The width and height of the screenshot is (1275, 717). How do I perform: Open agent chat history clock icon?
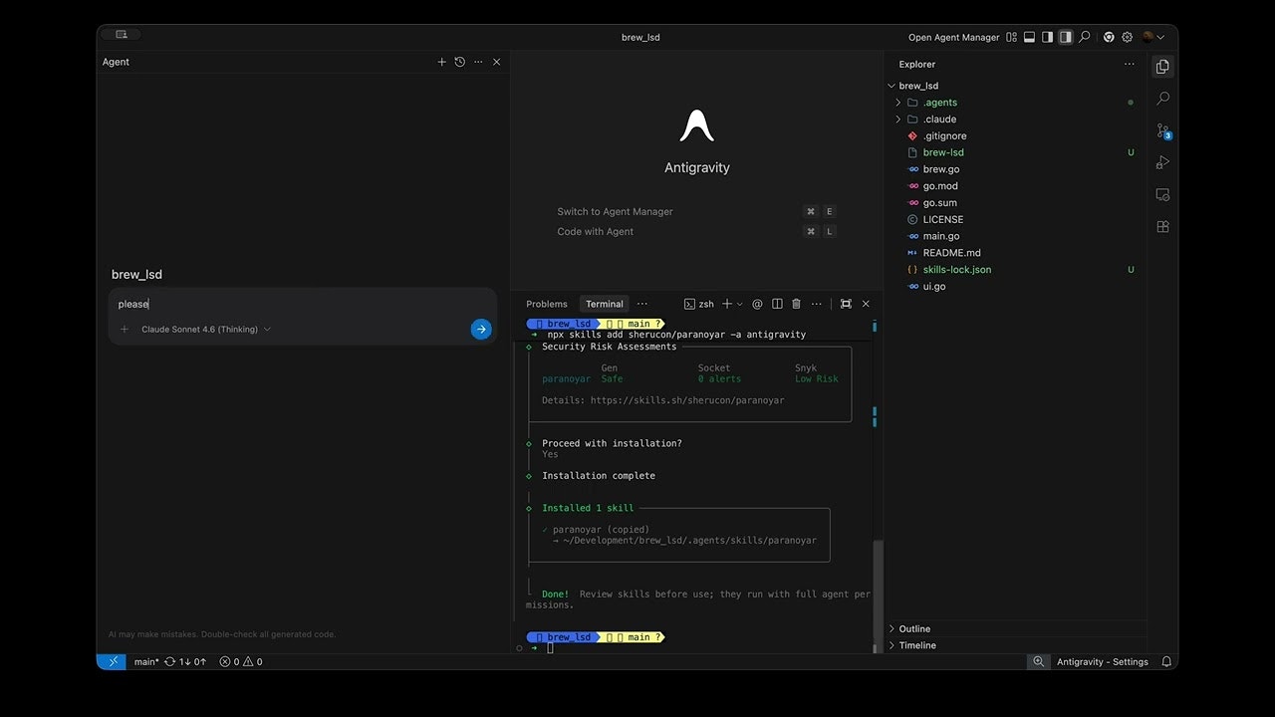460,62
